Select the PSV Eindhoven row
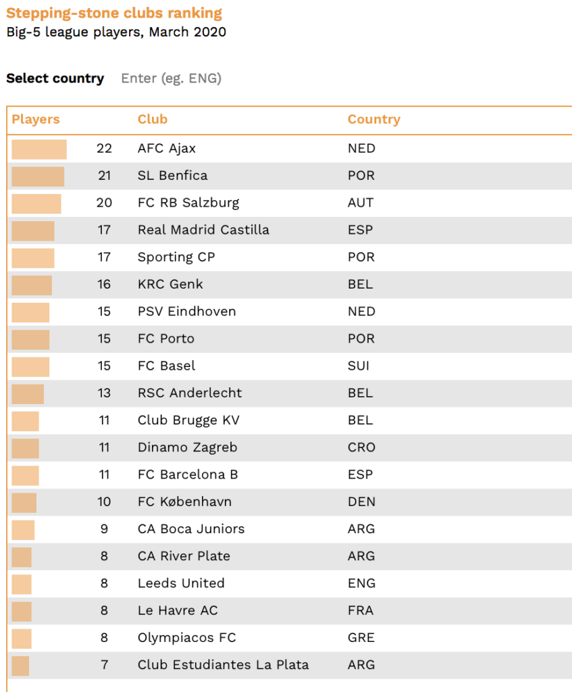Viewport: 572px width, 692px height. 290,312
